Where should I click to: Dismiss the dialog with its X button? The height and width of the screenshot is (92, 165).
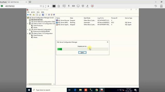pyautogui.click(x=108, y=42)
